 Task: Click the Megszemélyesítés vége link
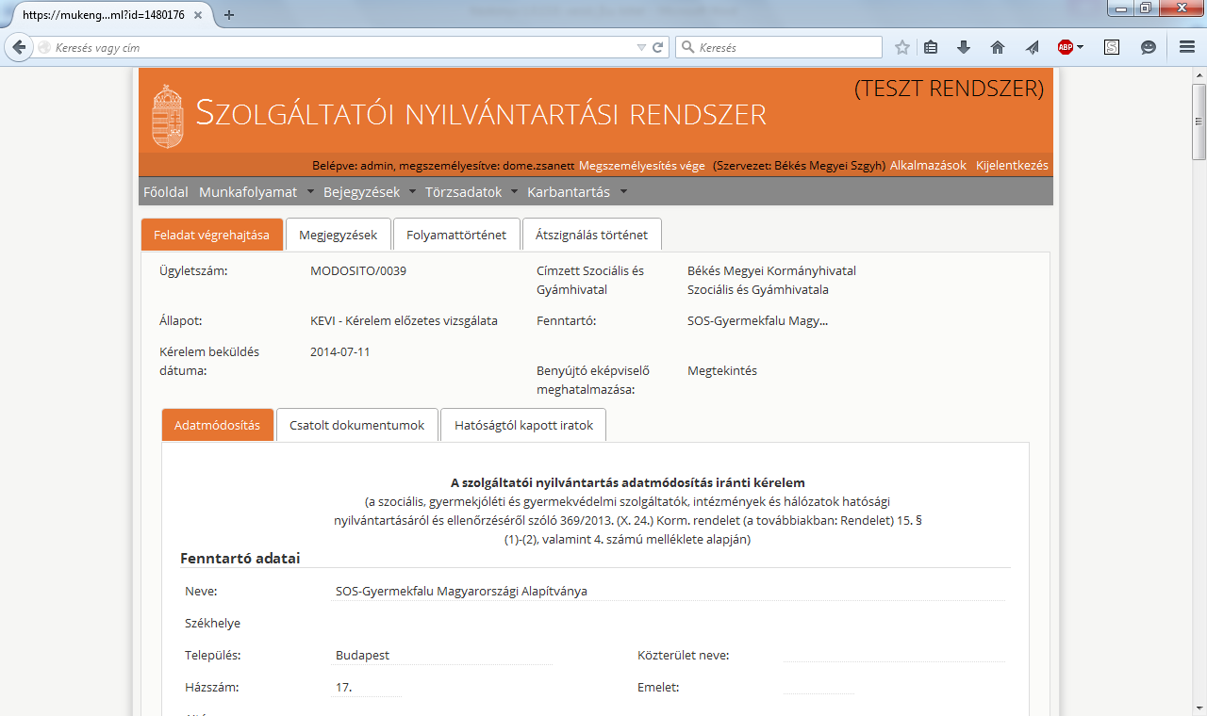click(x=641, y=165)
